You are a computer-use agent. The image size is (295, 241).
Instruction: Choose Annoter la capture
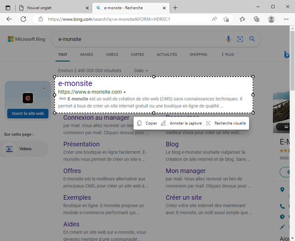pyautogui.click(x=181, y=123)
